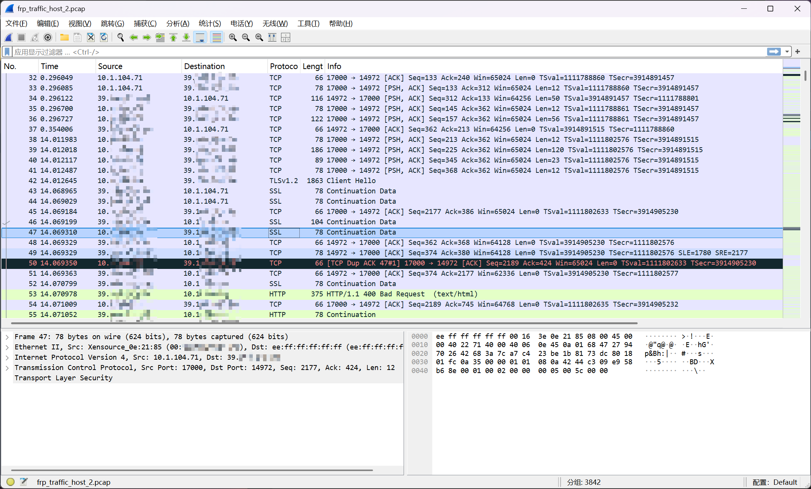This screenshot has height=489, width=811.
Task: Expand Transmission Control Protocol row
Action: point(7,368)
